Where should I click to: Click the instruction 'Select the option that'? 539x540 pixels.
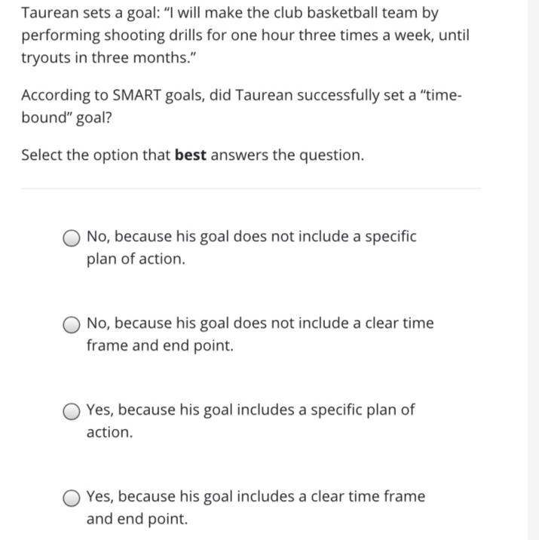point(96,155)
